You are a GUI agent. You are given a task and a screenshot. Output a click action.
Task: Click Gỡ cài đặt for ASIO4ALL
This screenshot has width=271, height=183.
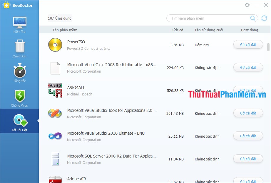pos(248,90)
